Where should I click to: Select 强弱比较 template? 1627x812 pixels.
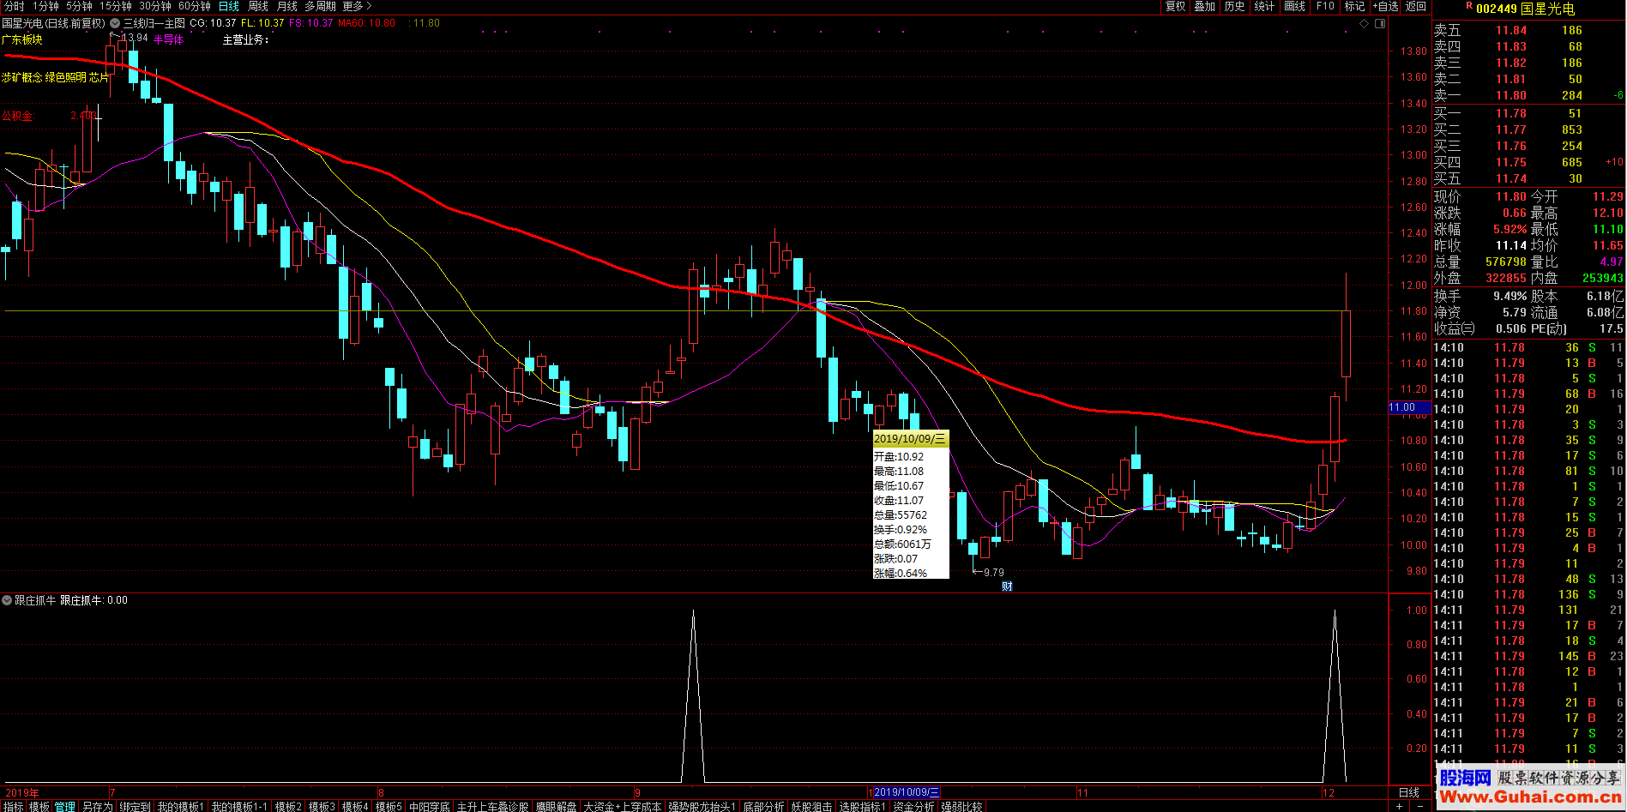[961, 806]
